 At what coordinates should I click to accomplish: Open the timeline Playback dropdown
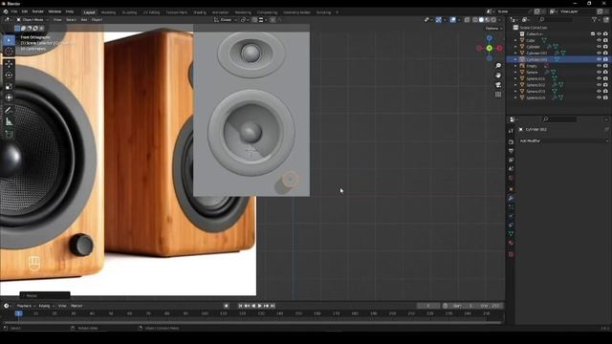(x=26, y=306)
